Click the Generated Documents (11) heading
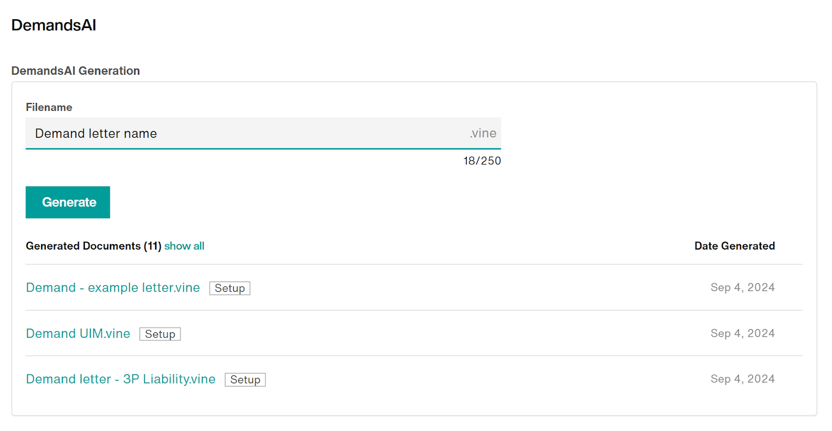This screenshot has height=431, width=832. [x=94, y=246]
